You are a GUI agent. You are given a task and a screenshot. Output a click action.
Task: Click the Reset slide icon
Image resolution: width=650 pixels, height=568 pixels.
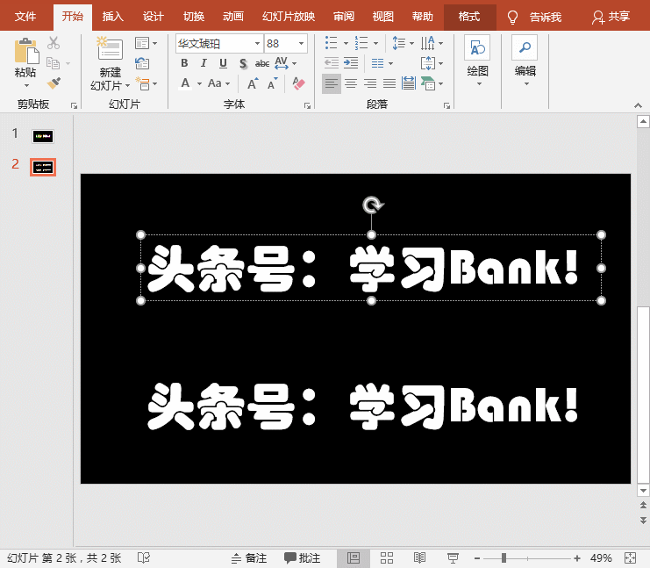[x=142, y=63]
